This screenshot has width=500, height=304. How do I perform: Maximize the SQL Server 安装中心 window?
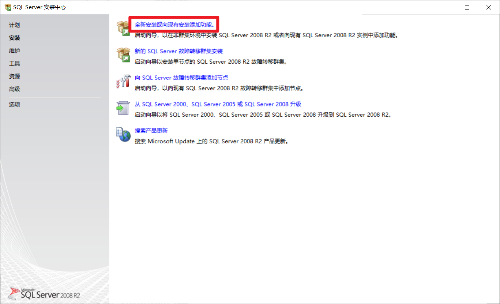point(467,7)
